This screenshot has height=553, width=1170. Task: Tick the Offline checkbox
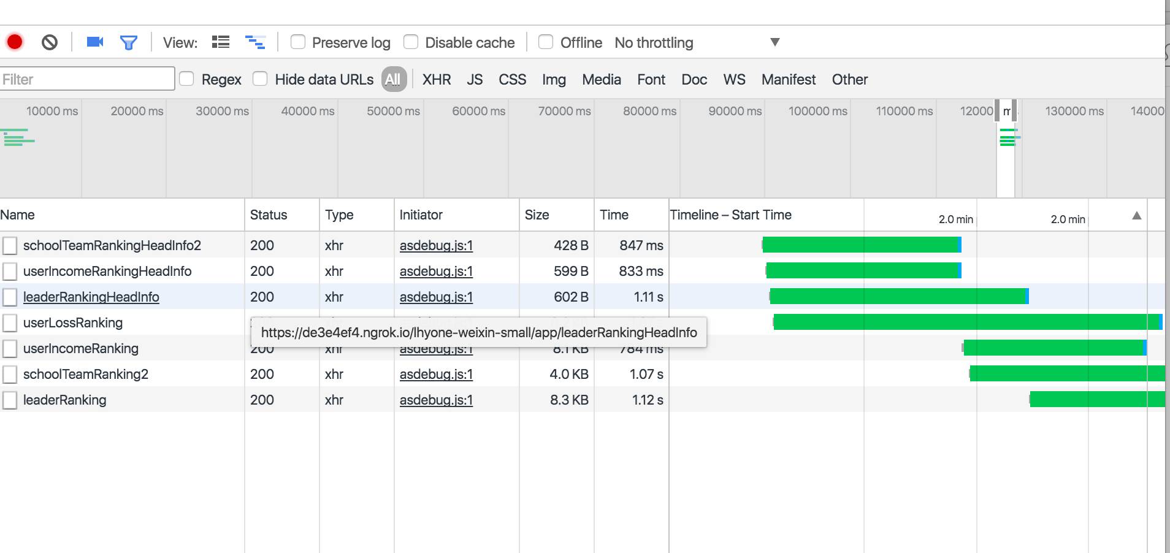tap(546, 42)
